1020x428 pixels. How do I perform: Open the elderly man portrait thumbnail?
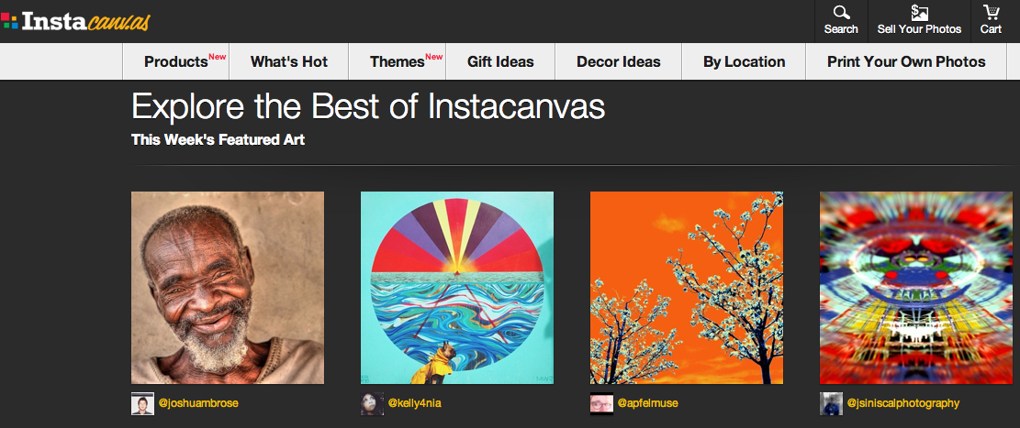[228, 288]
